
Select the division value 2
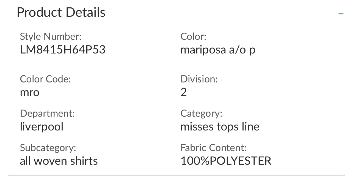pos(184,92)
